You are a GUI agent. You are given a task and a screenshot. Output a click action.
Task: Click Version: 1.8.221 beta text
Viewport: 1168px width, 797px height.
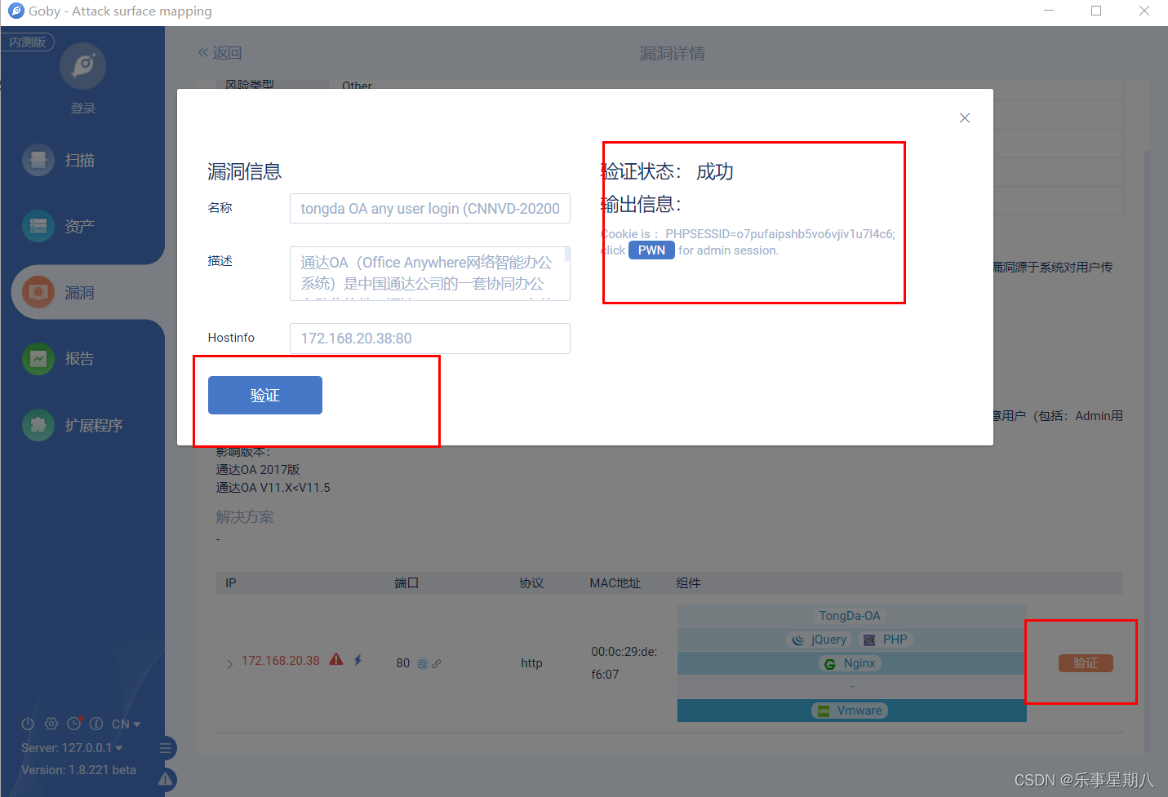[78, 770]
